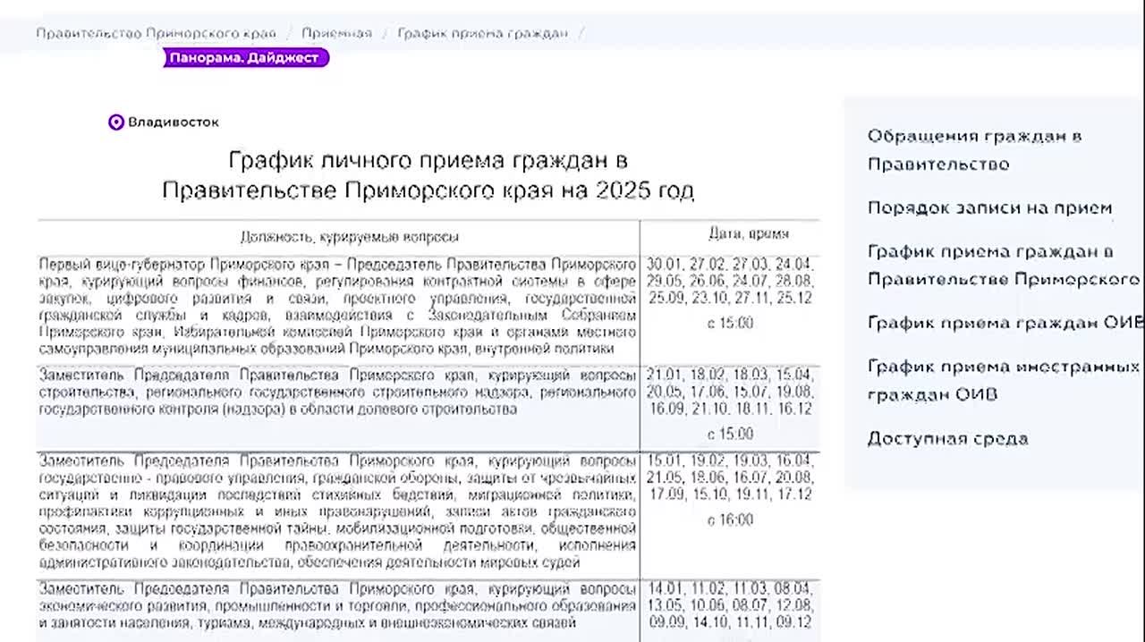Select row about строительство deputy chairman

337,392
